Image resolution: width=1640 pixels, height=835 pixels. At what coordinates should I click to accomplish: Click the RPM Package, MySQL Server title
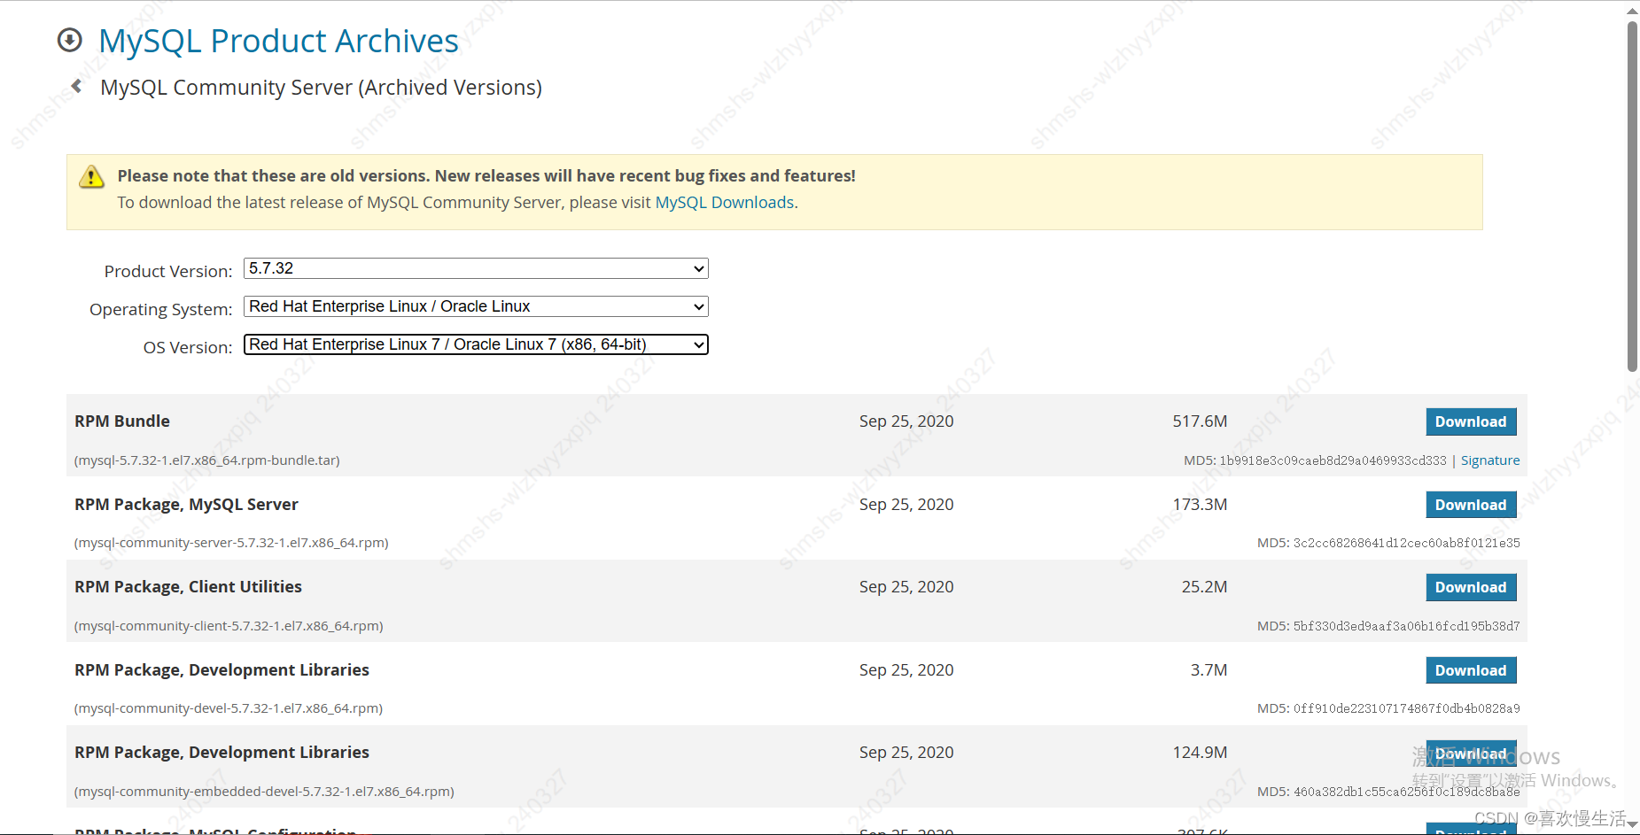(186, 505)
